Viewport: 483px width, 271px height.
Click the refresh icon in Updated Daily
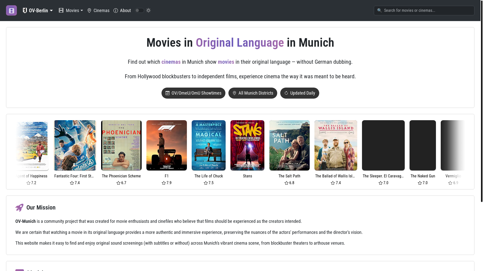(x=286, y=93)
